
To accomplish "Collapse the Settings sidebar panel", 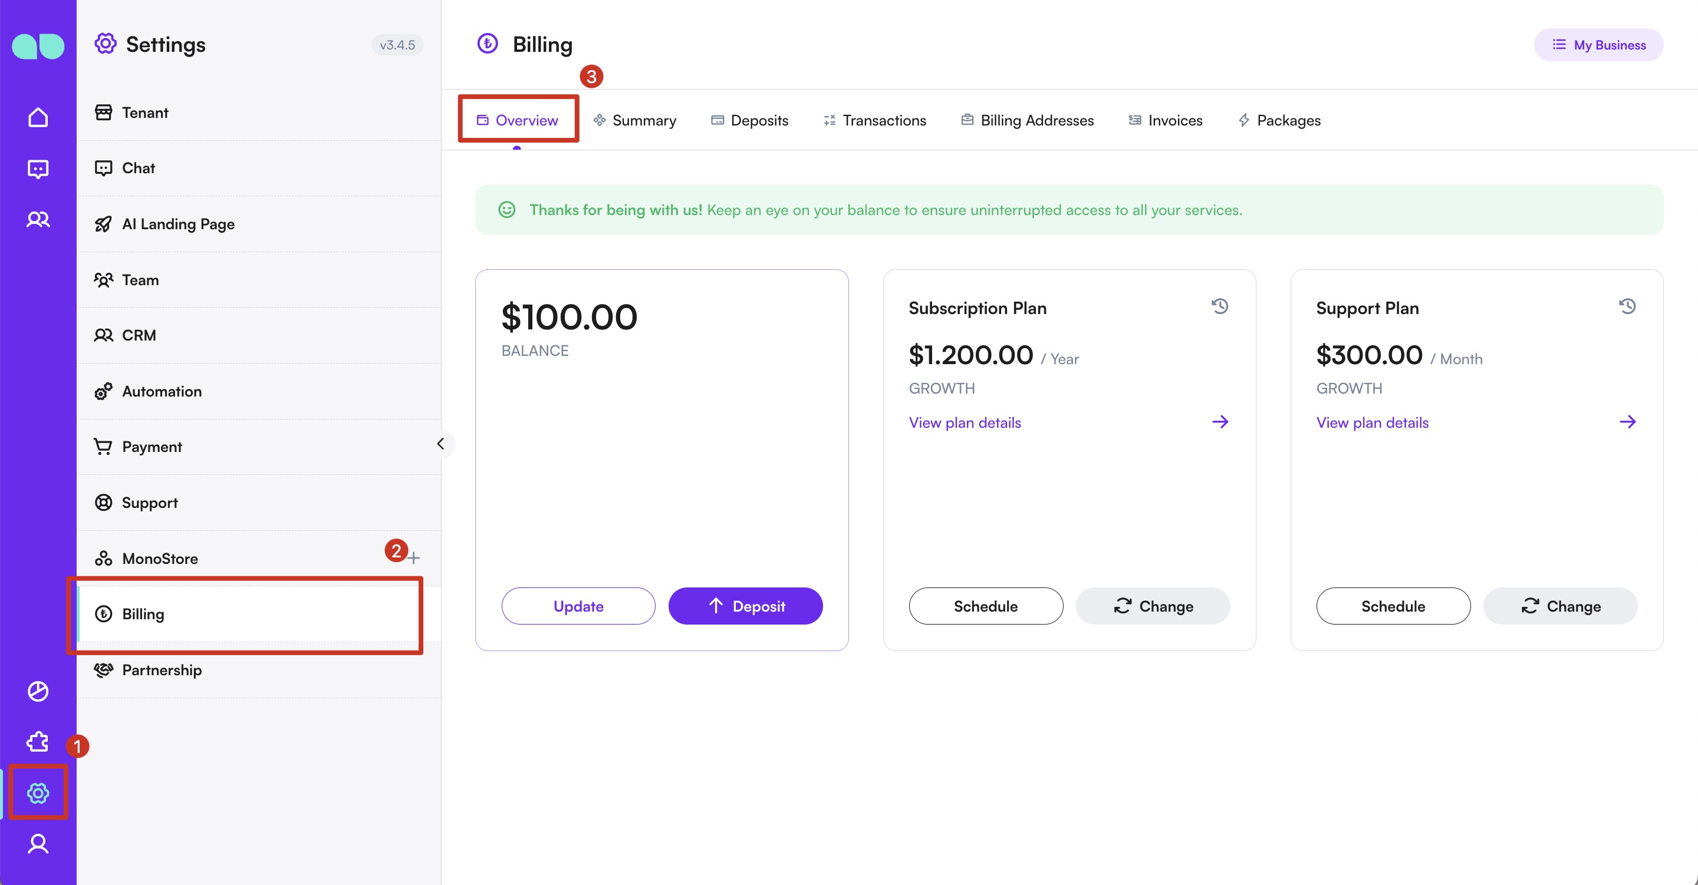I will pyautogui.click(x=440, y=444).
